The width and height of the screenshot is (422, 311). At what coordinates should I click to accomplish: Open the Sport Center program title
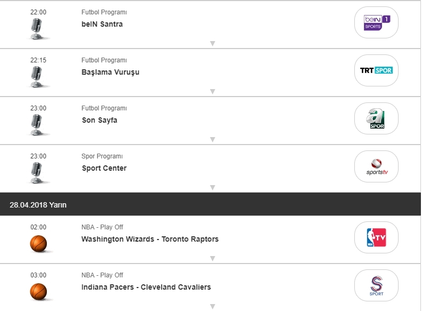click(x=104, y=168)
